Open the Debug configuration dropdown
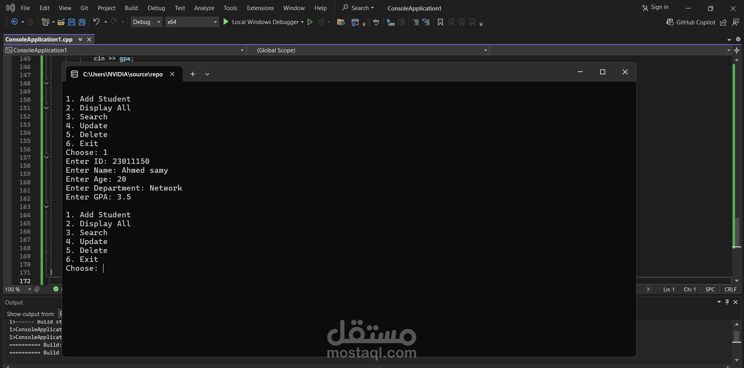Image resolution: width=744 pixels, height=368 pixels. coord(147,22)
